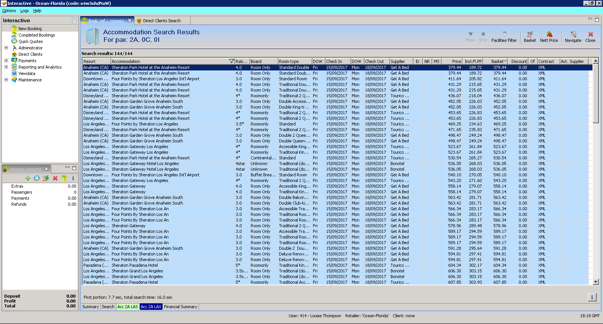The image size is (603, 324).
Task: Sort by the Incl.Fl.PP column header
Action: coord(473,61)
